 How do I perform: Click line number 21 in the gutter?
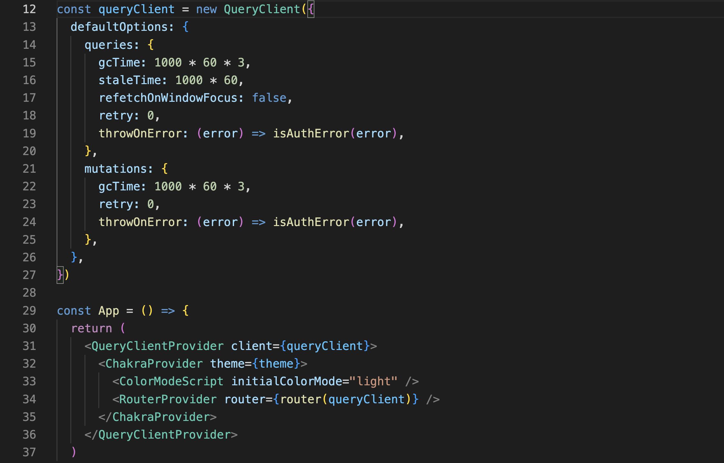tap(29, 169)
